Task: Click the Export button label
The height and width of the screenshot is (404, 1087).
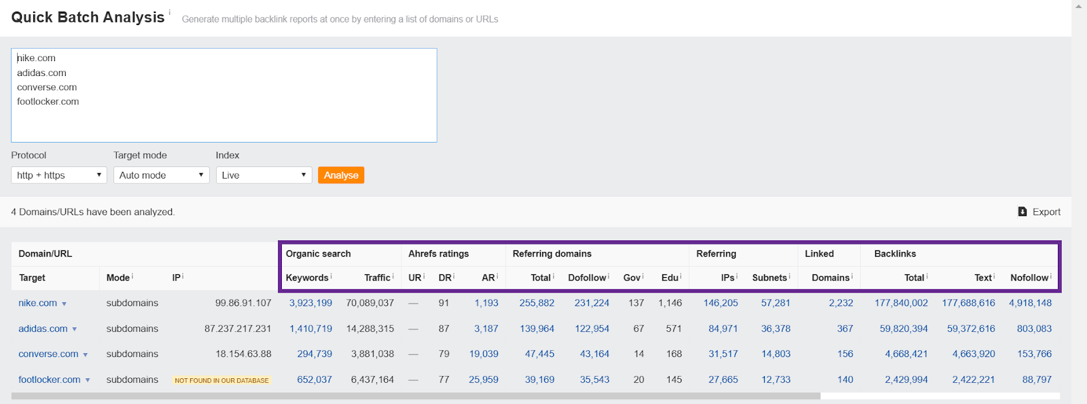Action: [x=1046, y=212]
